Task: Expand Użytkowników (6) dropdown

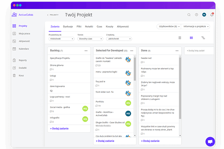Action: pos(169,26)
